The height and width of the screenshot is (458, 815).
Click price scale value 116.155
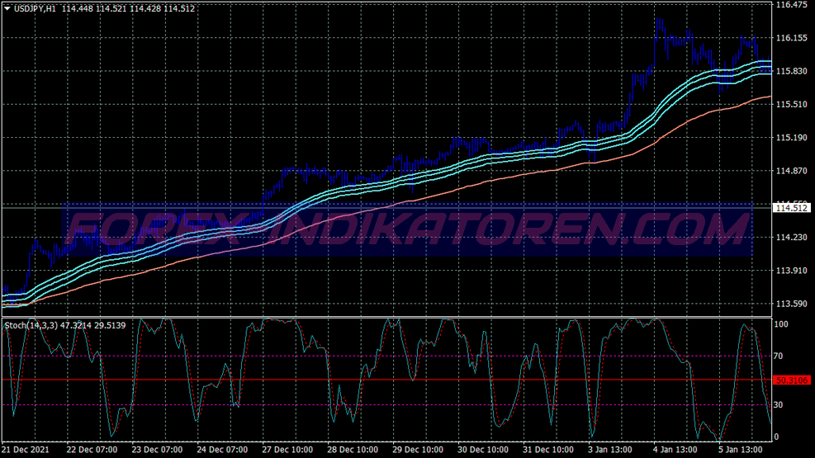pos(792,38)
